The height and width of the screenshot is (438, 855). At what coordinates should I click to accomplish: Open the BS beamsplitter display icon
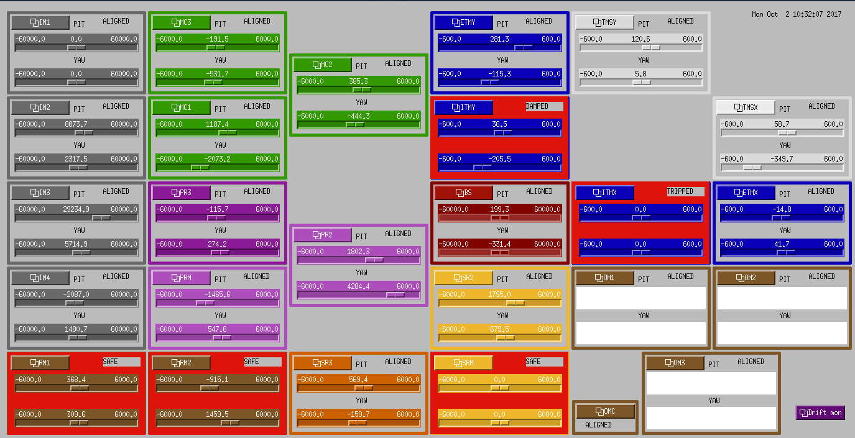click(x=463, y=193)
